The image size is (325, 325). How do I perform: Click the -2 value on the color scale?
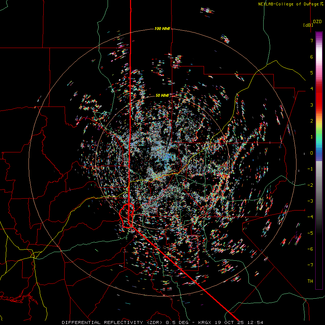(310, 185)
